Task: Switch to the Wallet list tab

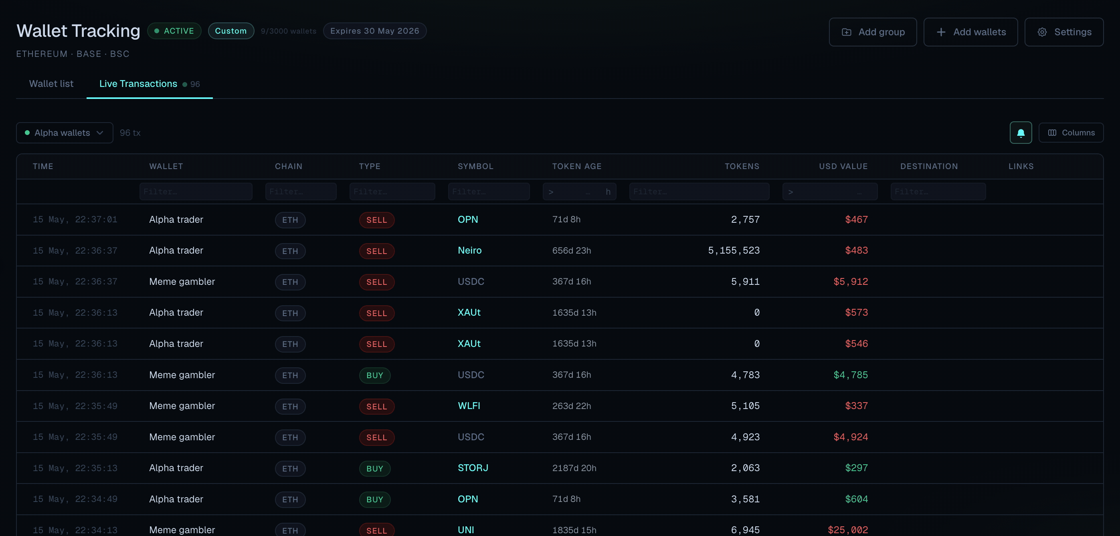Action: point(51,83)
